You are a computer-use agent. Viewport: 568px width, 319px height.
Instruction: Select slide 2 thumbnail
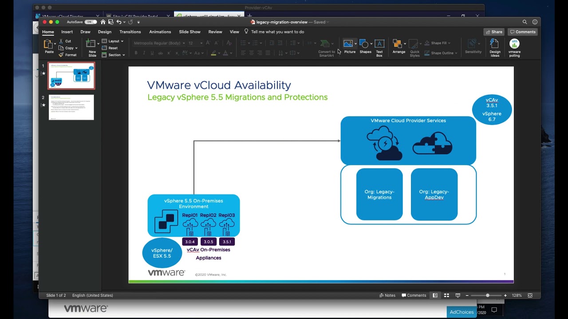tap(71, 107)
